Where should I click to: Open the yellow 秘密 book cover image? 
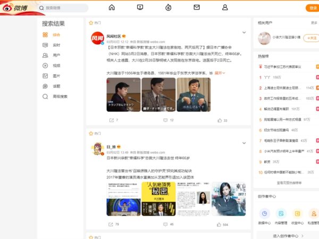(158, 199)
